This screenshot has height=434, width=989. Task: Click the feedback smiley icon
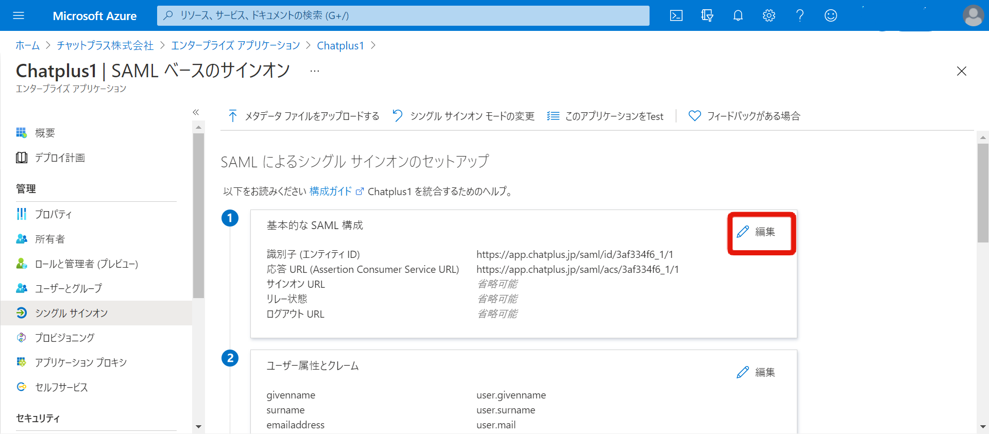coord(831,15)
